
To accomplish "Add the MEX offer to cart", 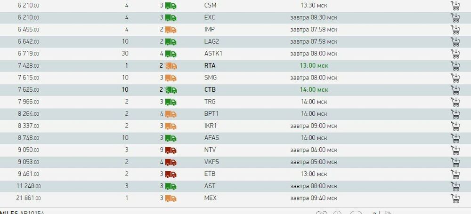I will (x=455, y=198).
